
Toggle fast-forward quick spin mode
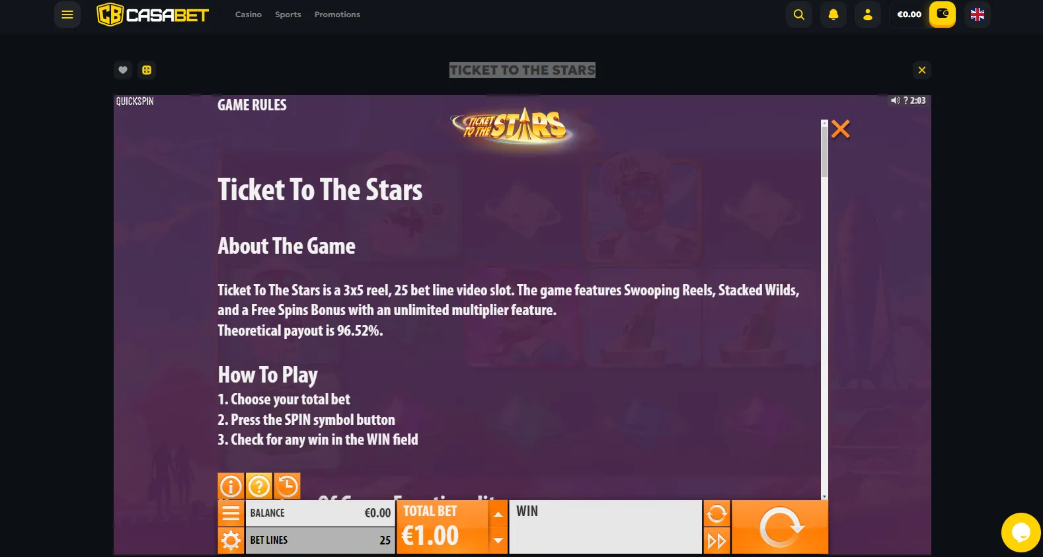717,541
